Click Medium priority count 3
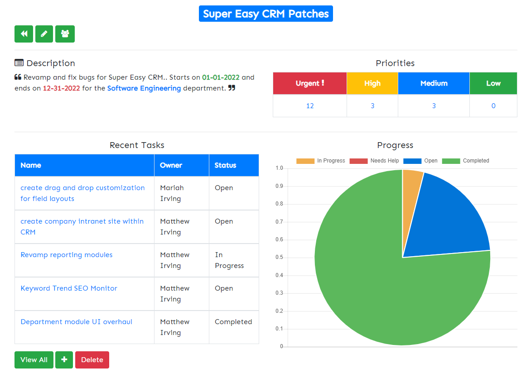The image size is (531, 378). [x=434, y=106]
